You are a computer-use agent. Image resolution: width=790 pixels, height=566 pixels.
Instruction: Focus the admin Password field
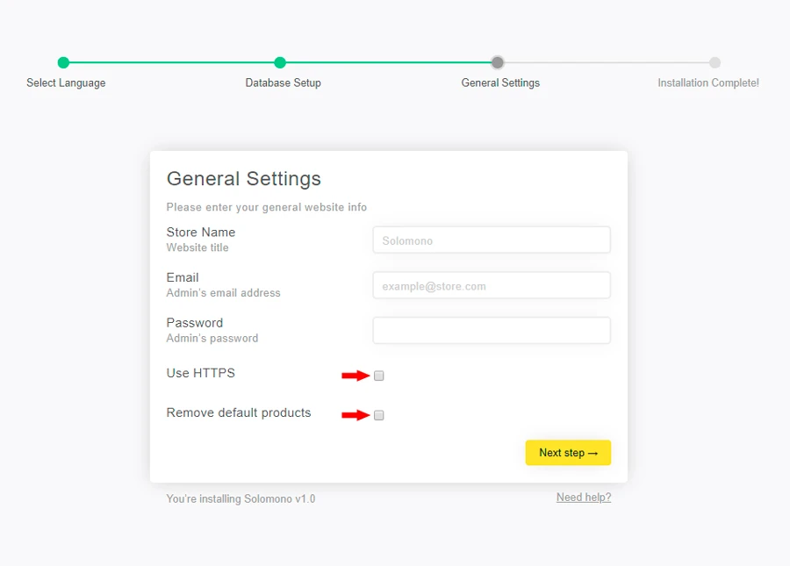492,331
